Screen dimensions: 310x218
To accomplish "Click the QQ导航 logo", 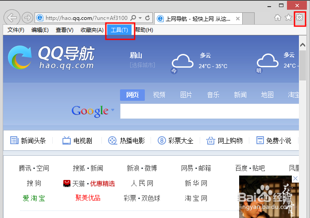I will tap(51, 57).
